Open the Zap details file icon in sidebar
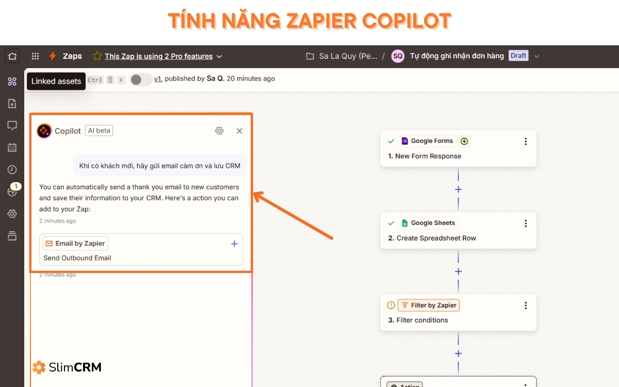The height and width of the screenshot is (387, 619). 12,103
